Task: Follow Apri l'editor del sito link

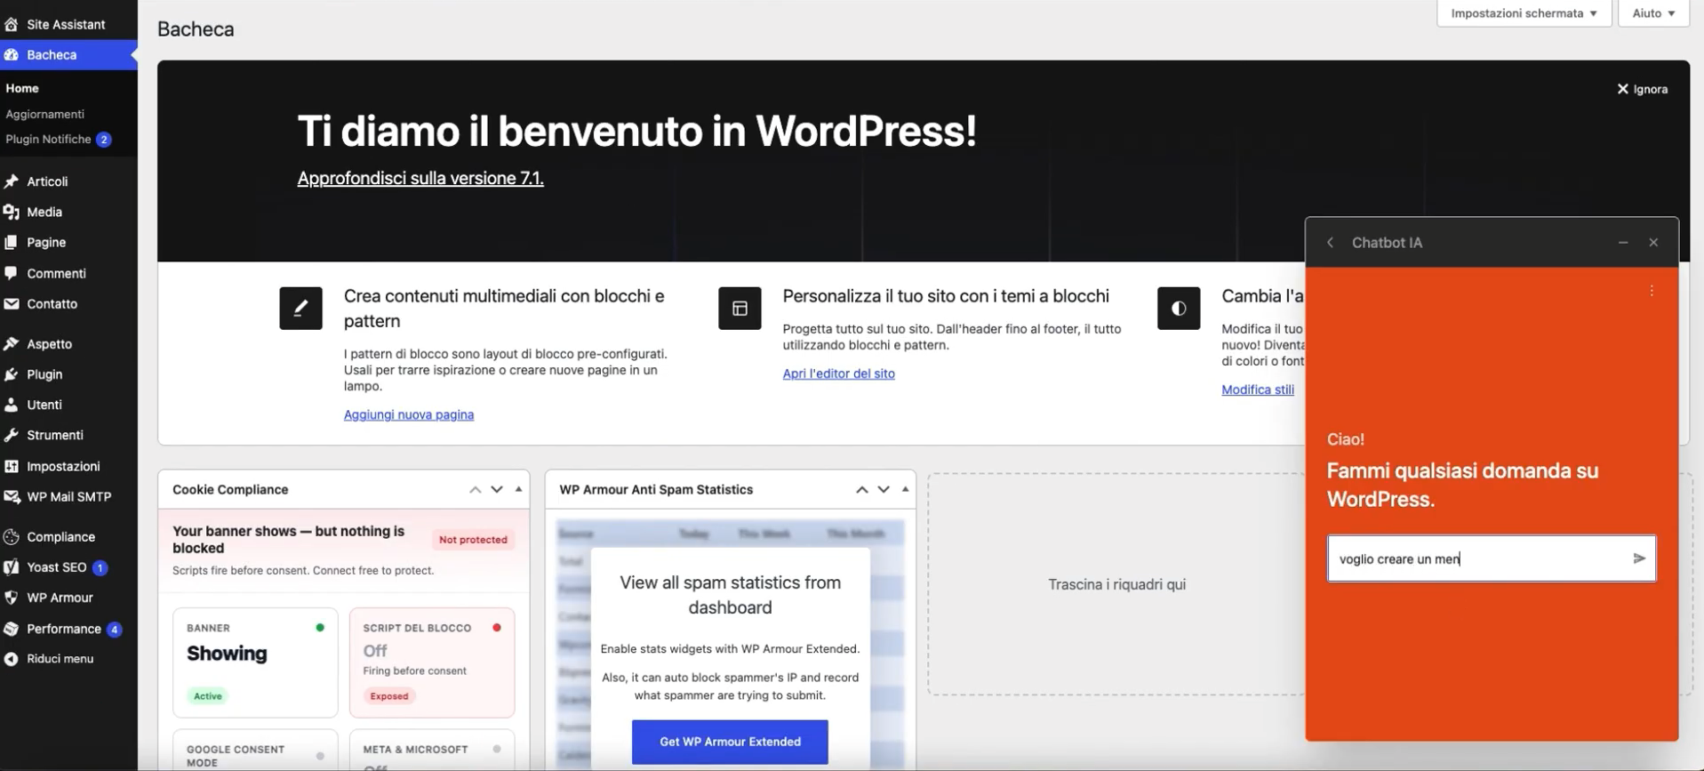Action: tap(838, 373)
